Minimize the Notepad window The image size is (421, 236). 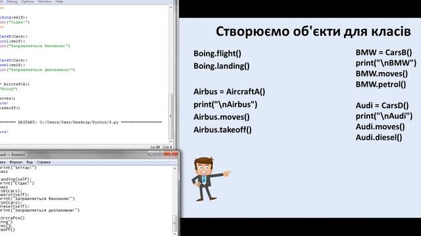point(151,153)
